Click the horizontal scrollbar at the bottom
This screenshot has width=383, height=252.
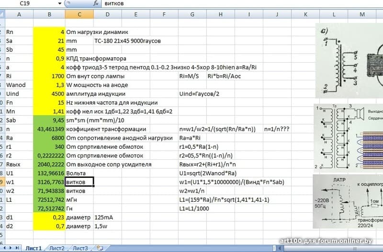(x=332, y=248)
